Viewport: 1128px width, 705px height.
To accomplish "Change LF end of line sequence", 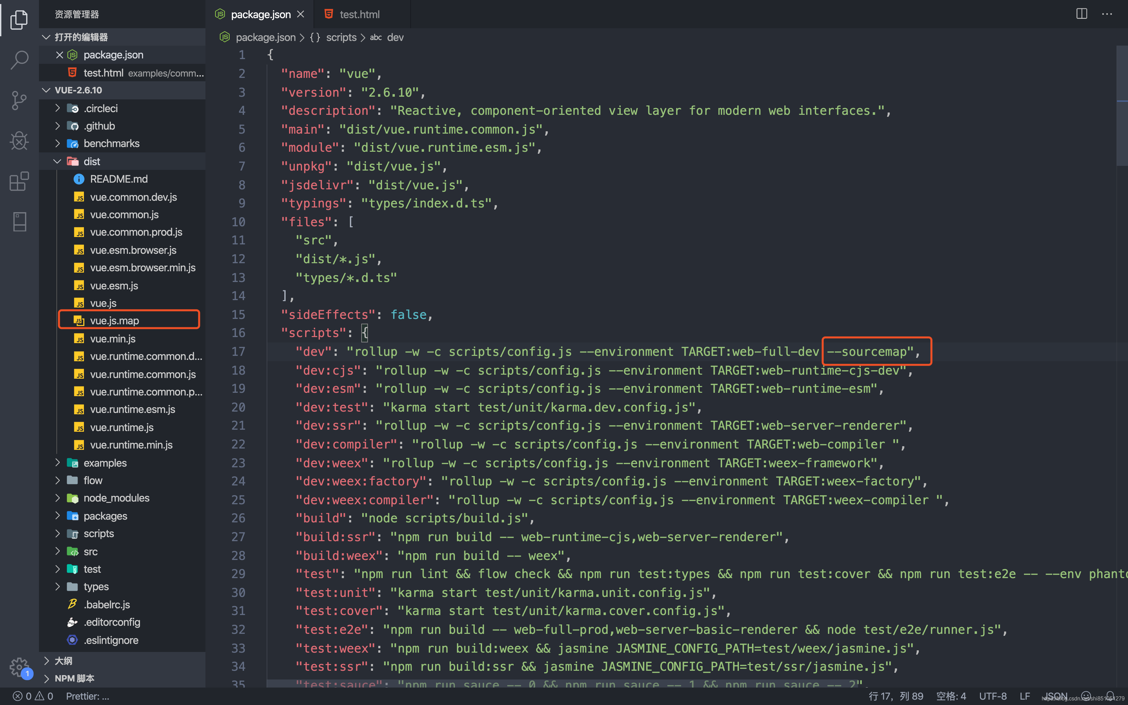I will [1025, 696].
